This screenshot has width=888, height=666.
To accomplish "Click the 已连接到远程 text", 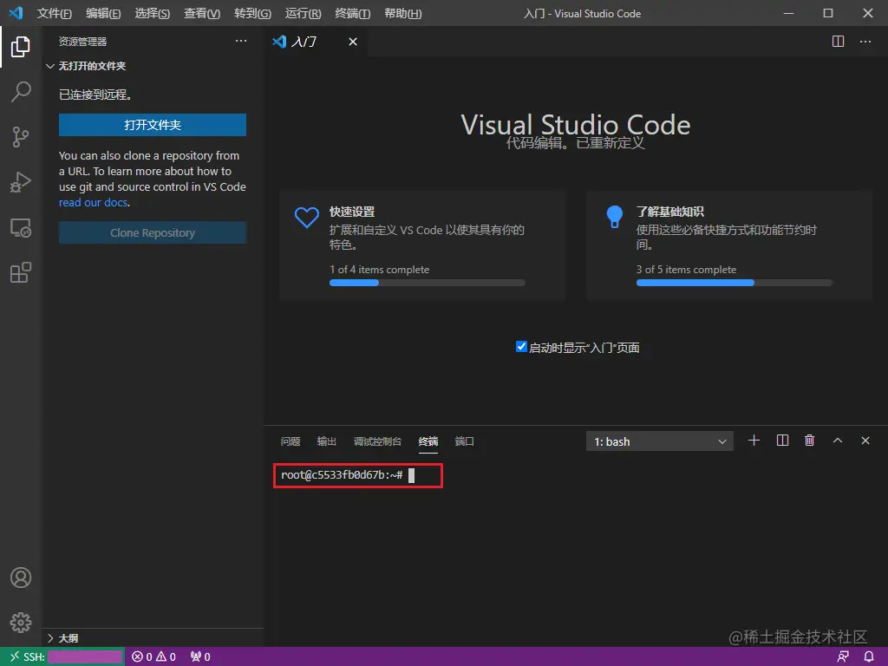I will (x=95, y=95).
